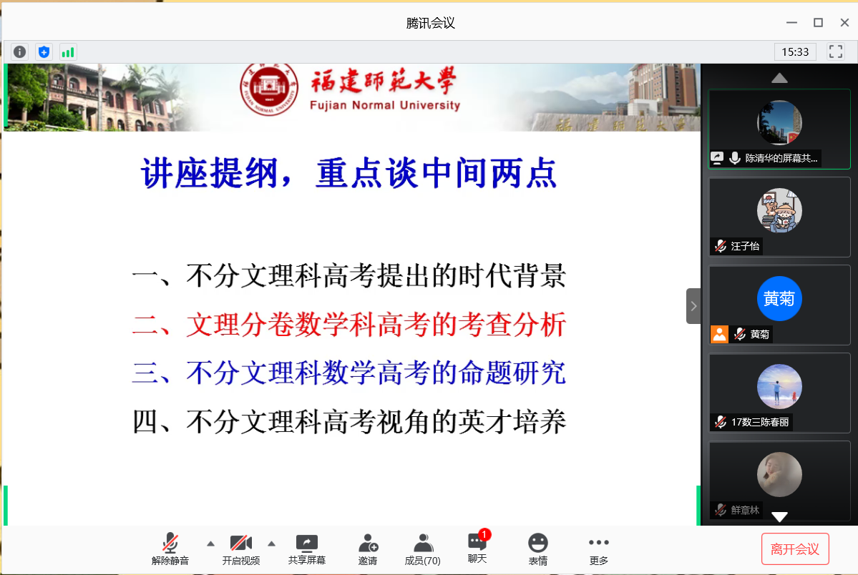Open meeting info icon
This screenshot has width=858, height=575.
click(19, 51)
